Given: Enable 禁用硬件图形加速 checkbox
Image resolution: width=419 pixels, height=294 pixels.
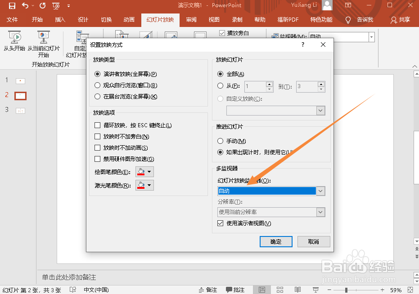Looking at the screenshot, I should click(x=98, y=159).
